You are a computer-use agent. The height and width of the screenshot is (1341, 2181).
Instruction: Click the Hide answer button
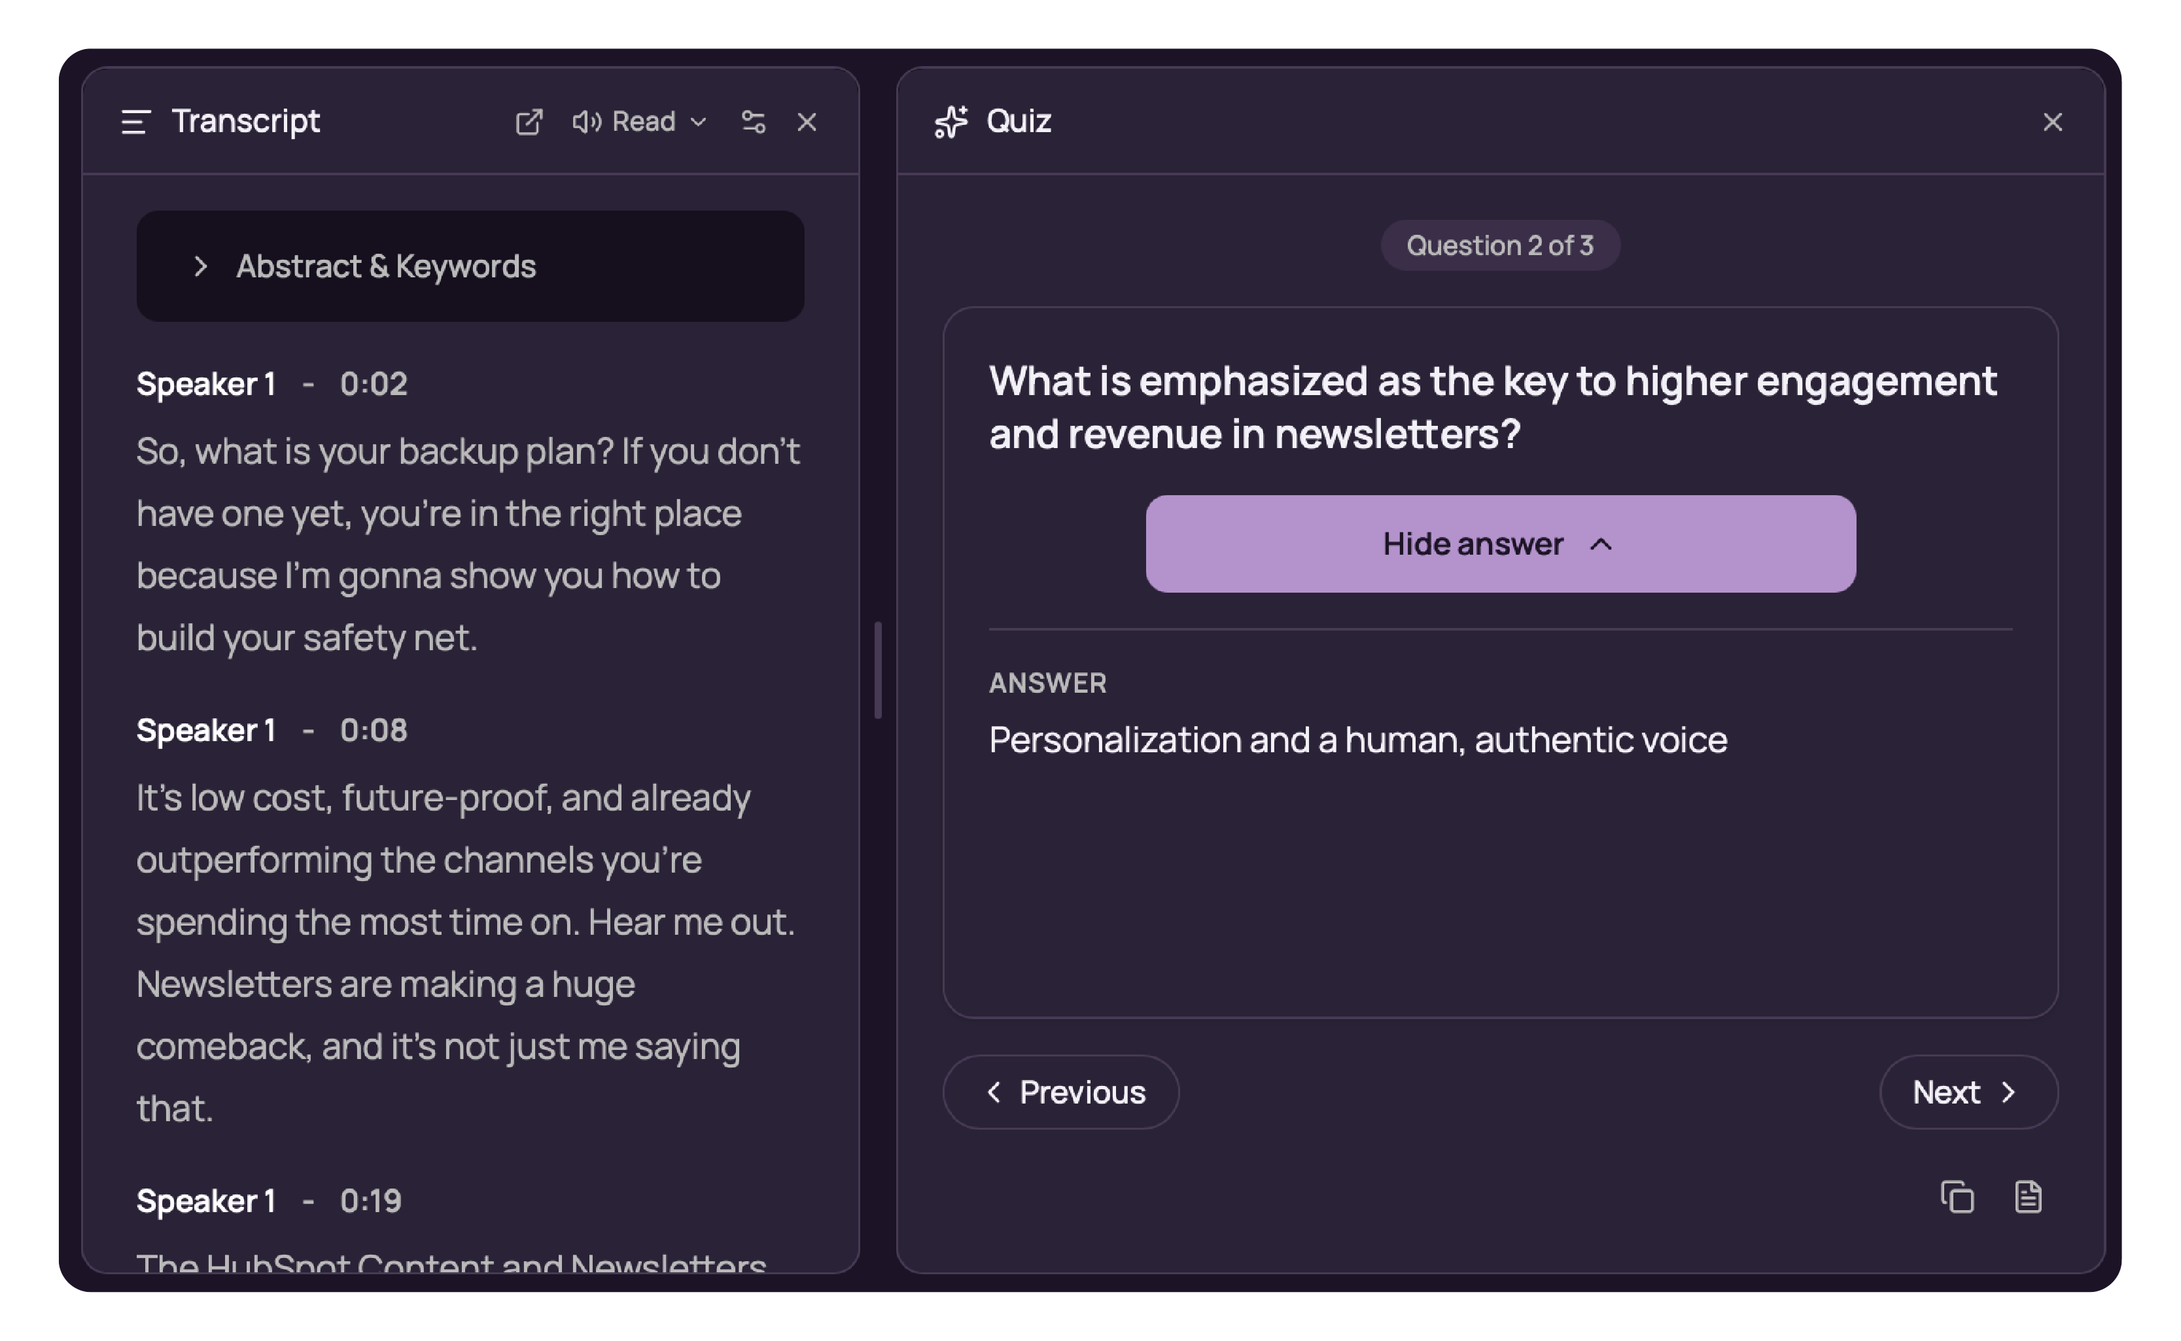point(1501,544)
